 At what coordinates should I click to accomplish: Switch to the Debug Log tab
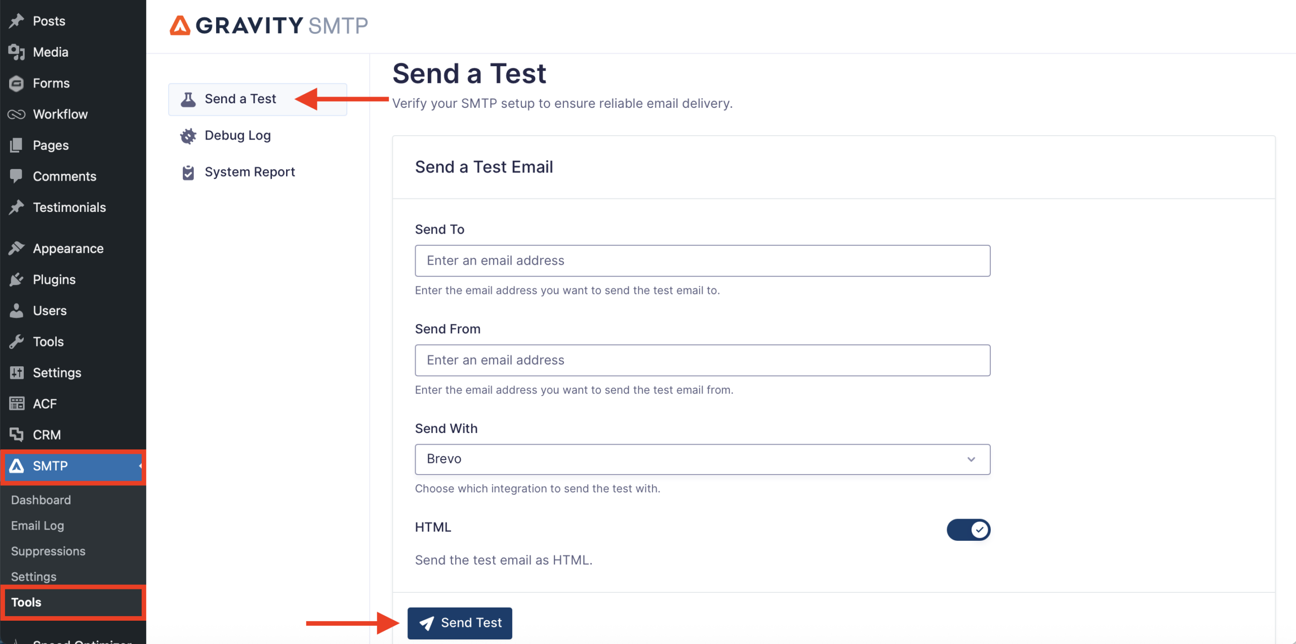(x=237, y=136)
